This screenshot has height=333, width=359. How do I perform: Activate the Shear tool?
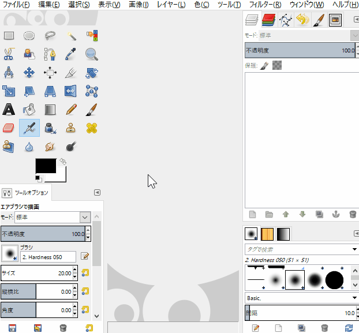[29, 91]
